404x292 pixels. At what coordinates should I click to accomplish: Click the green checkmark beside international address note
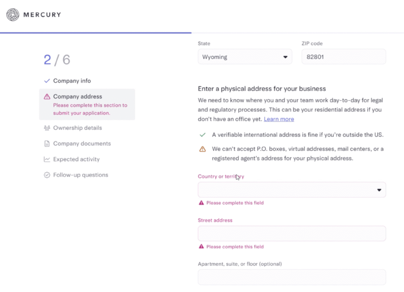(x=202, y=135)
